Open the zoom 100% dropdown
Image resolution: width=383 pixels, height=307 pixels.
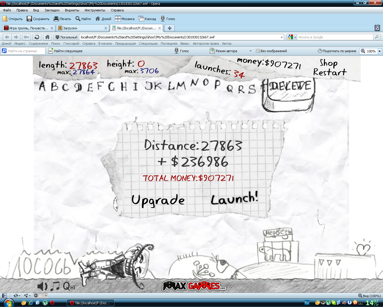pos(379,51)
